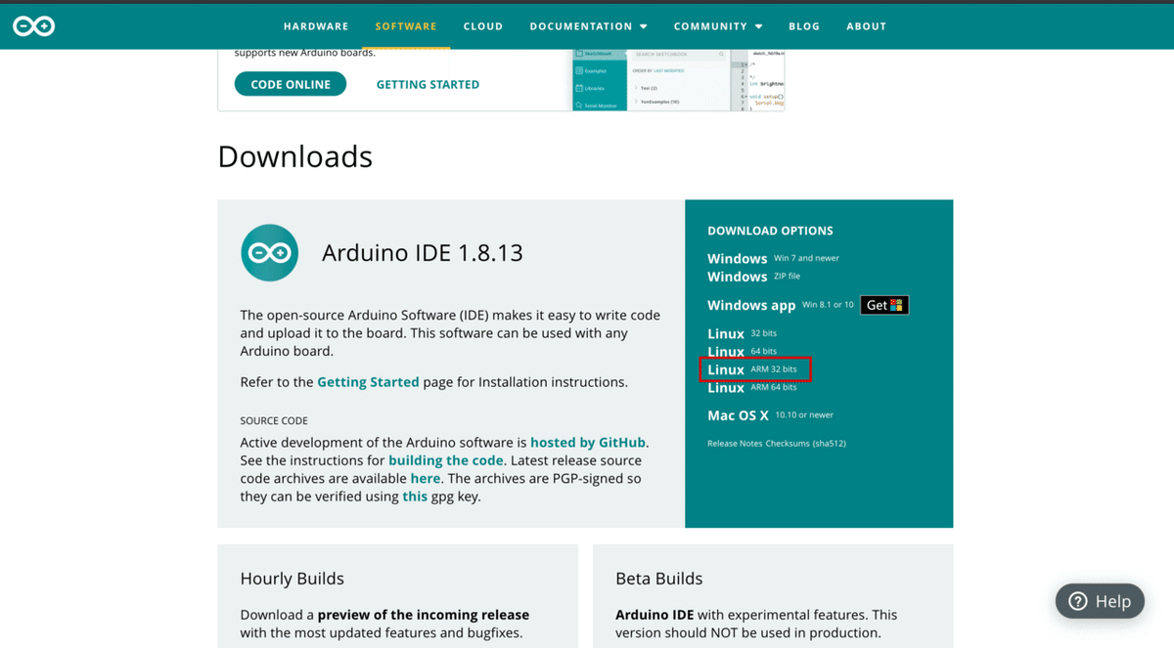This screenshot has height=648, width=1174.
Task: Click the 'here' source archives link
Action: (425, 478)
